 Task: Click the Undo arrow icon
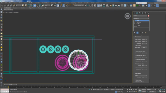pyautogui.click(x=2, y=5)
